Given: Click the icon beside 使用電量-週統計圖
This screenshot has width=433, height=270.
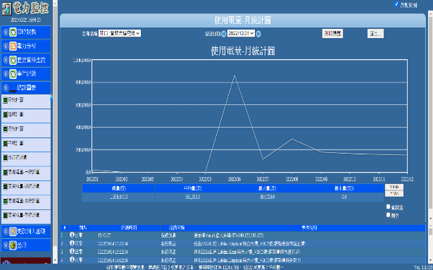Looking at the screenshot, I should (x=5, y=186).
